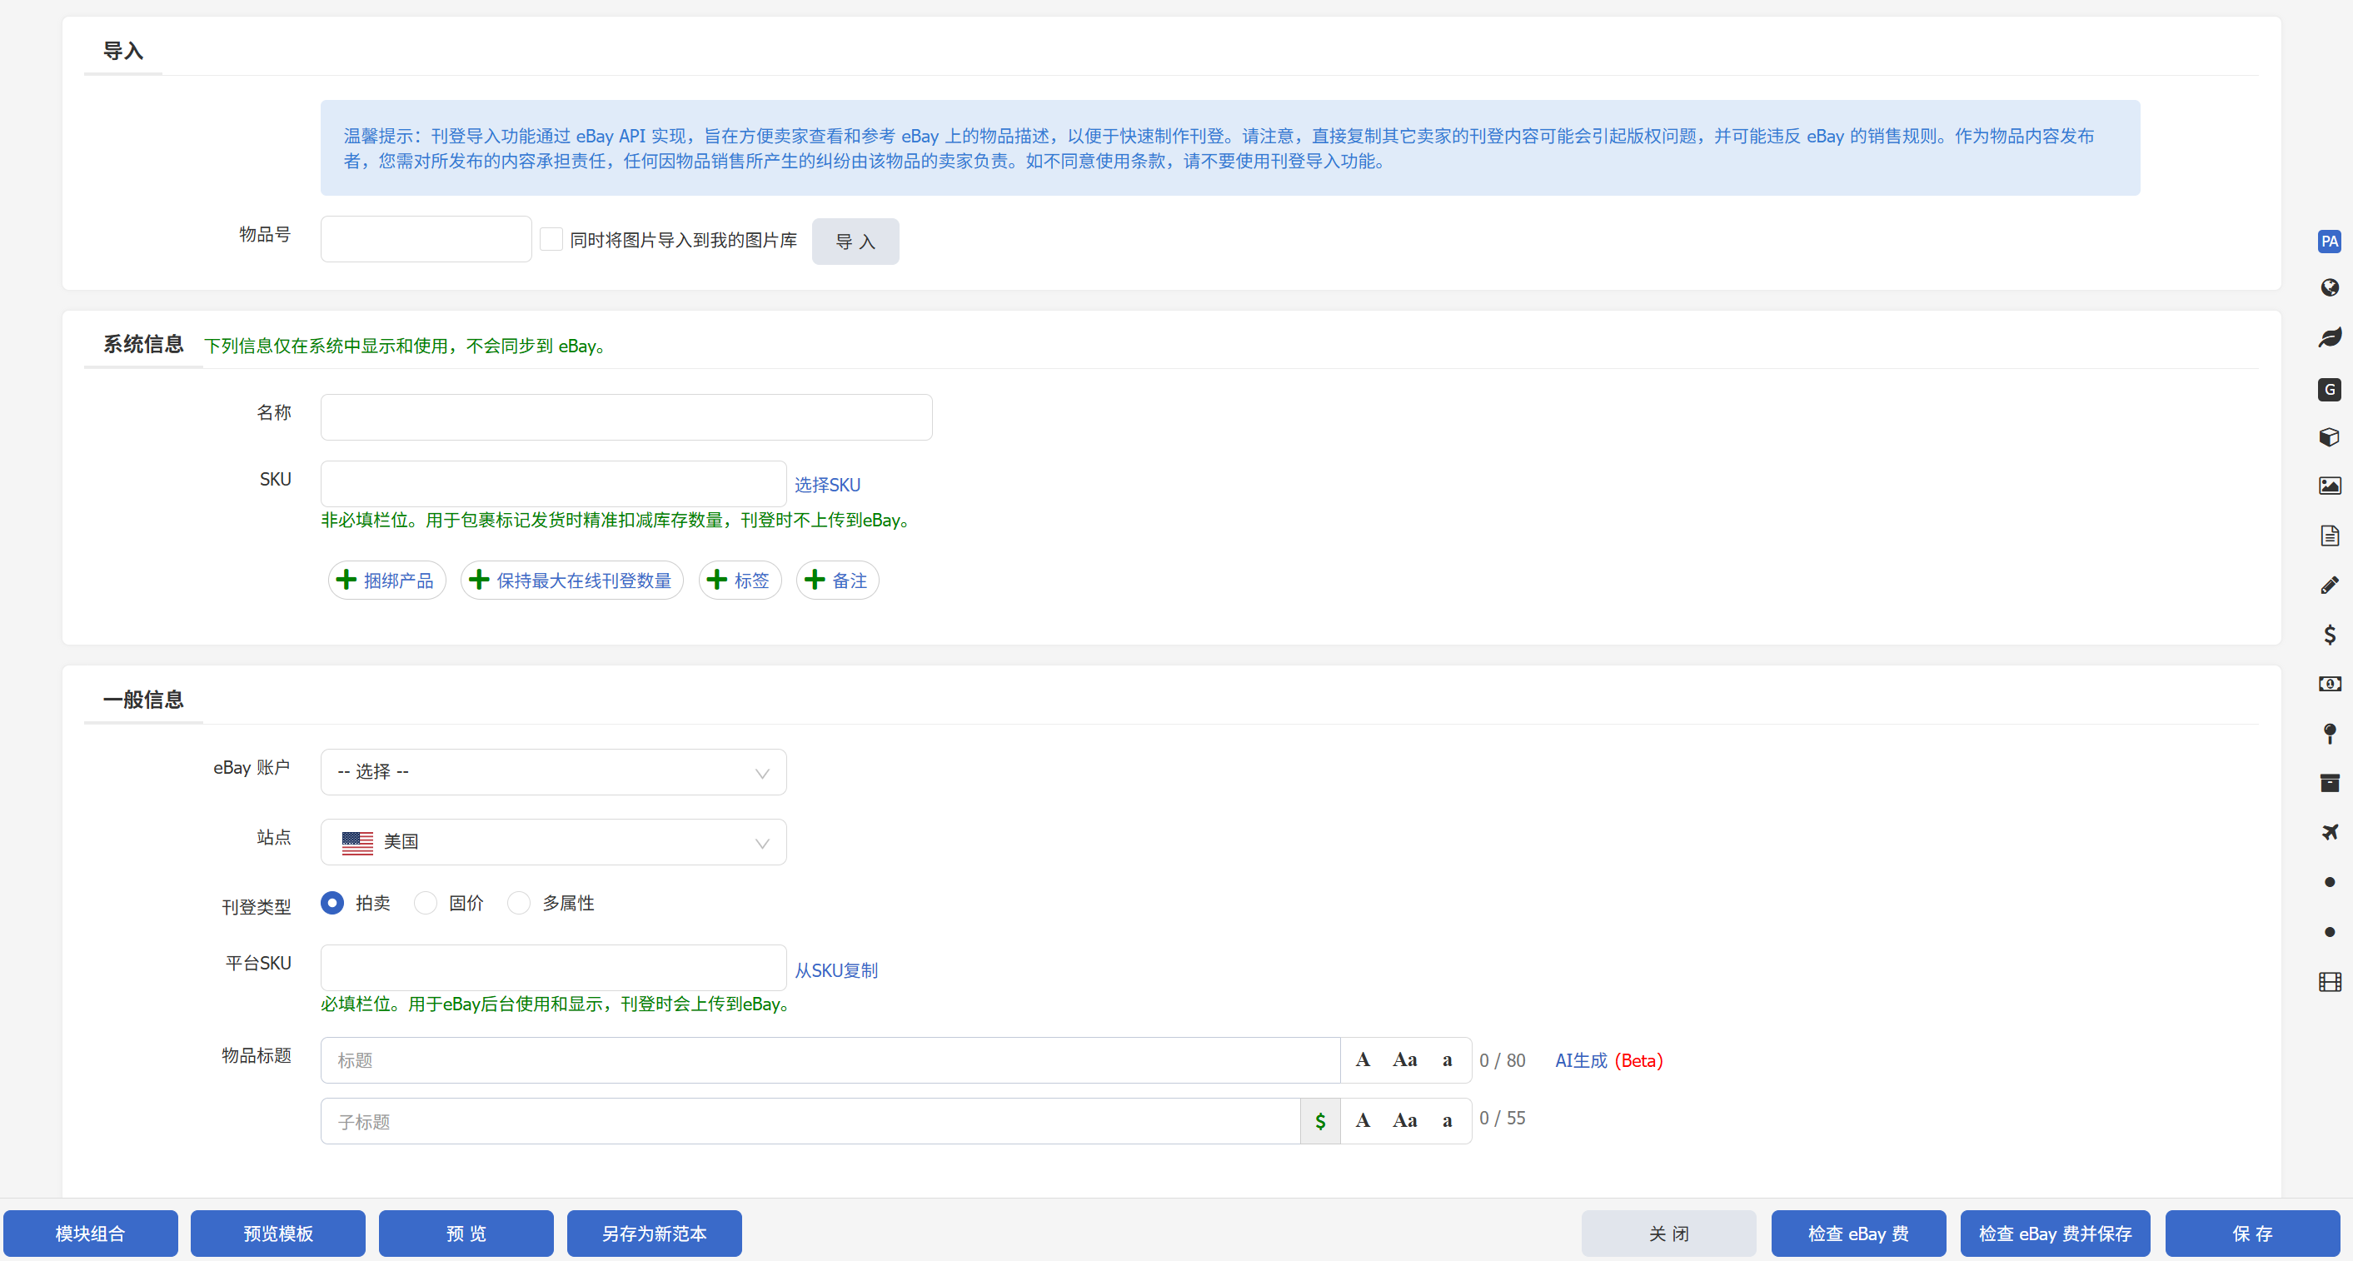Click the globe icon in right sidebar
2353x1261 pixels.
coord(2329,288)
